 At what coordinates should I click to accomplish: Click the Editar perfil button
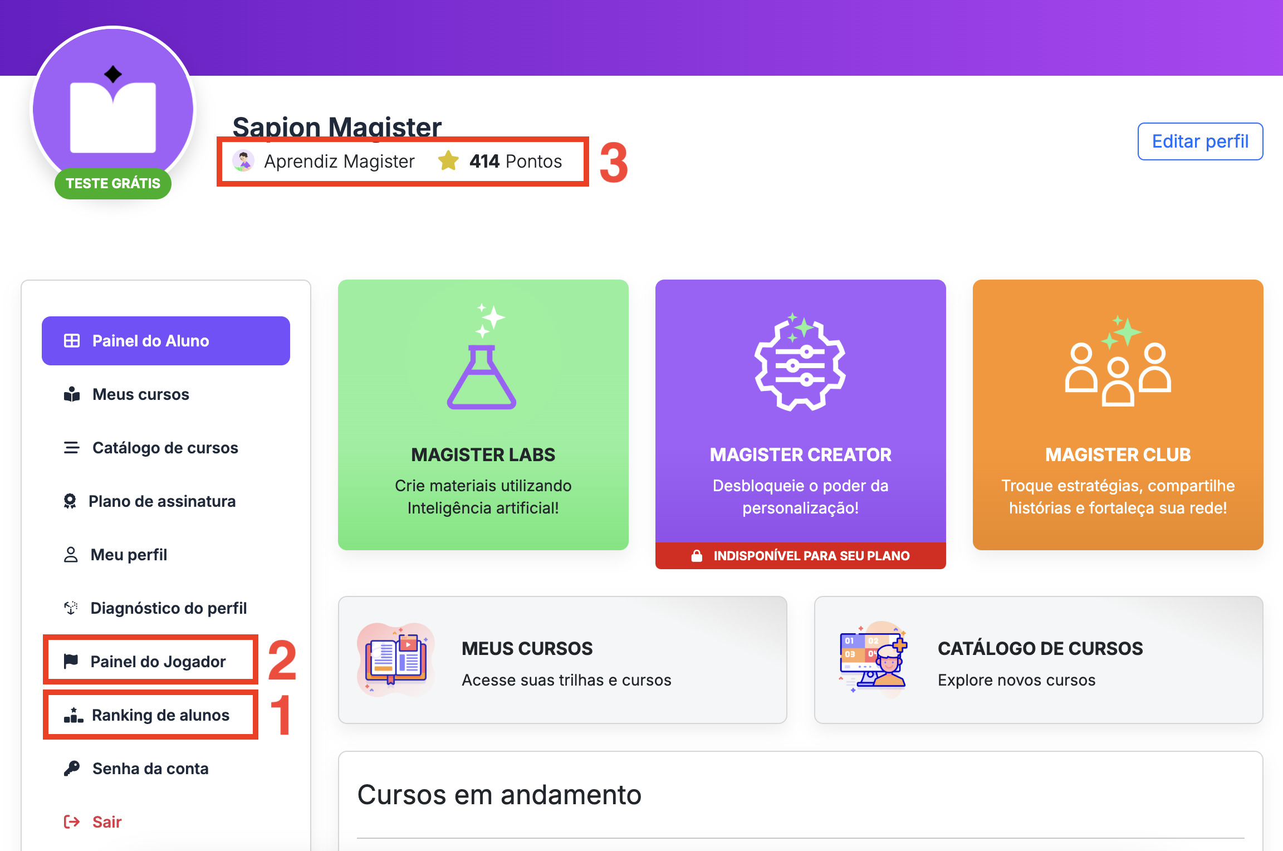tap(1200, 141)
